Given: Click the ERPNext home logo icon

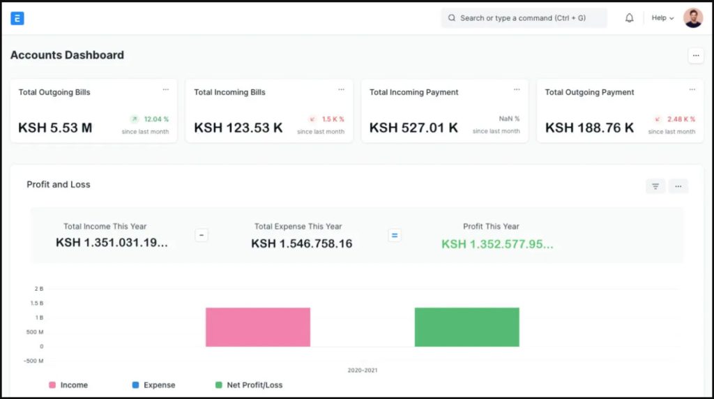Looking at the screenshot, I should pyautogui.click(x=17, y=18).
